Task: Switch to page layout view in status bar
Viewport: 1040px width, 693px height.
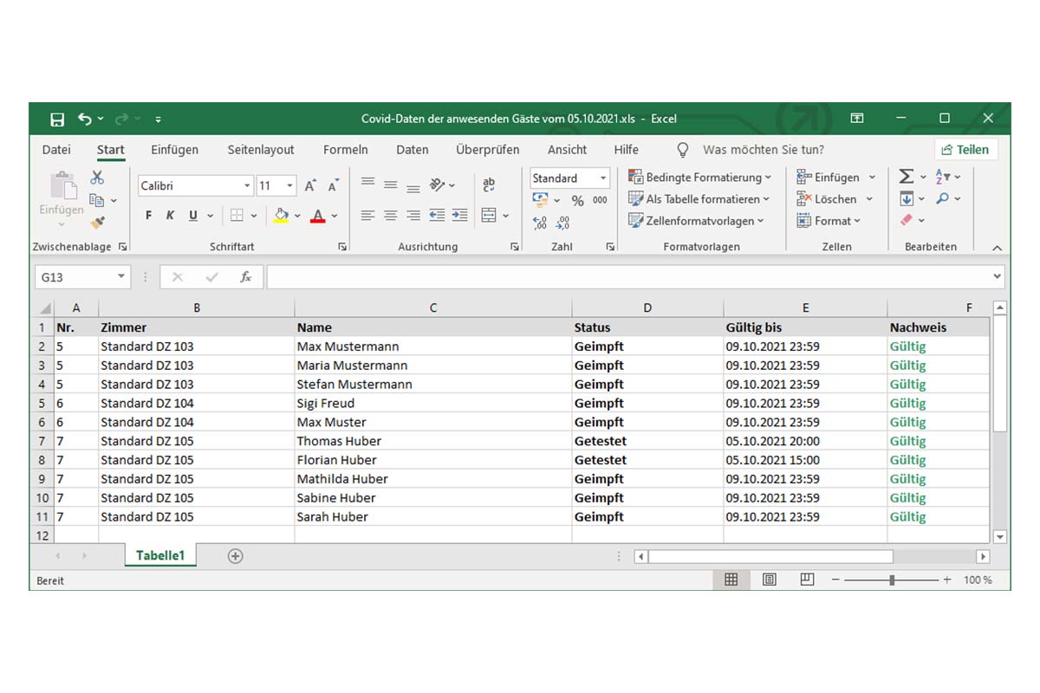Action: [769, 580]
